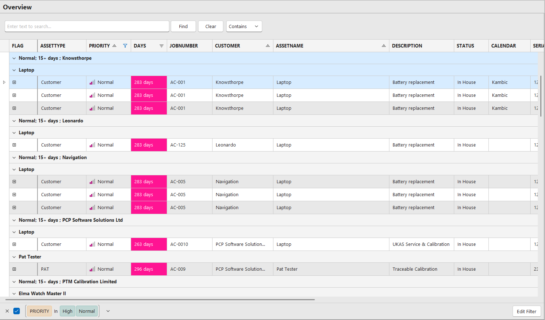The height and width of the screenshot is (320, 545).
Task: Collapse the Pat Tester subgroup
Action: [14, 257]
